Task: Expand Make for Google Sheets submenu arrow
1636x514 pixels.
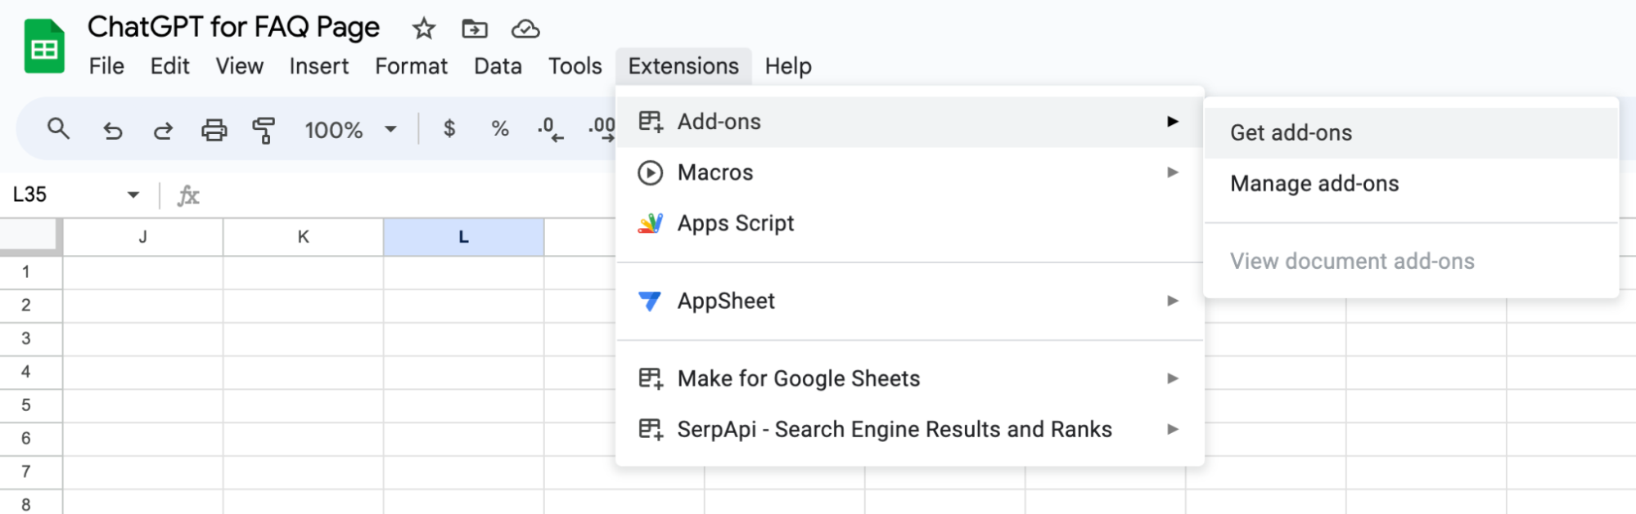Action: pyautogui.click(x=1173, y=378)
